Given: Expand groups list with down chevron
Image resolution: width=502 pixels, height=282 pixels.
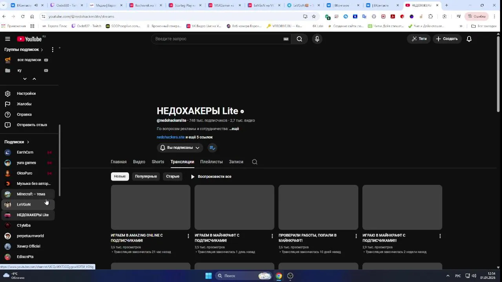Looking at the screenshot, I should pyautogui.click(x=25, y=79).
